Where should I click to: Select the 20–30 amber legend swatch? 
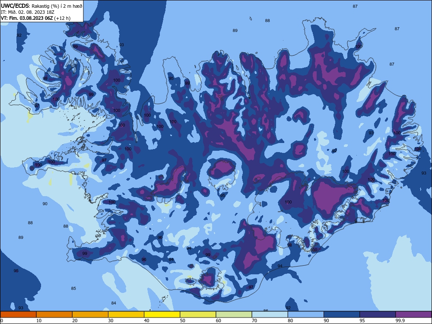coord(90,314)
